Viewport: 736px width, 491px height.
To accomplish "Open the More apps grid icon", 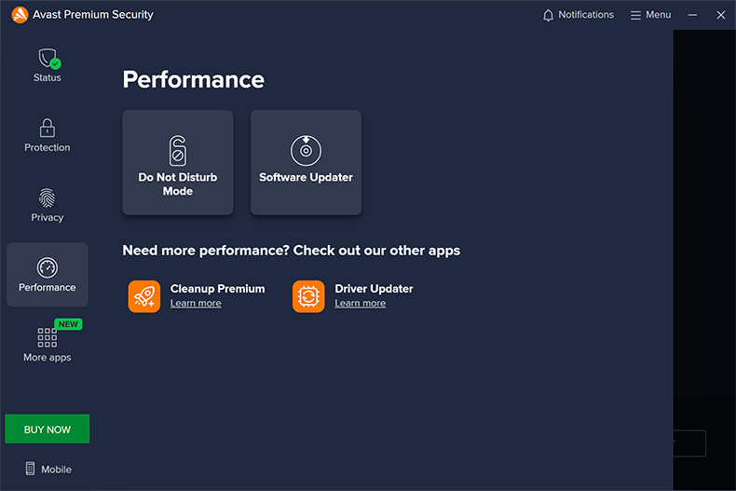I will point(48,337).
